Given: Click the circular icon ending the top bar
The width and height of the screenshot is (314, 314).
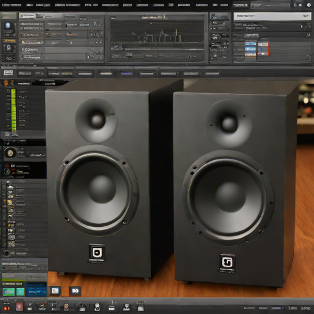Looking at the screenshot, I should click(309, 5).
